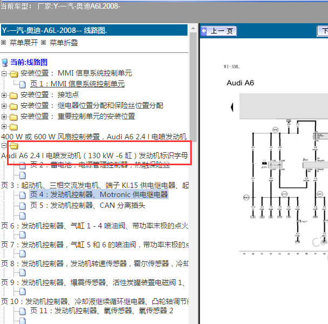Click the folder icon next to 继电器位置分配
Screen dimensions: 328x324
tap(14, 106)
